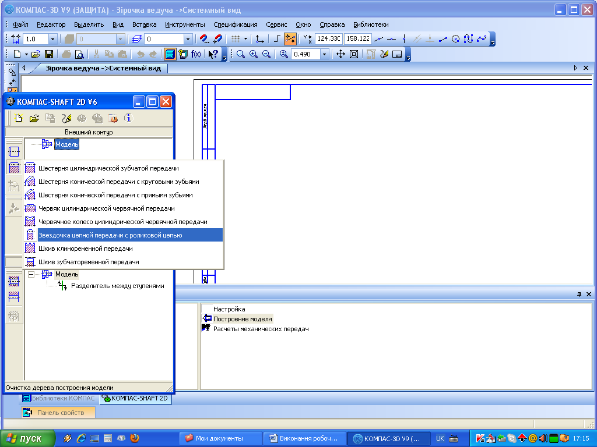597x447 pixels.
Task: Click the local coordinate system icon
Action: coord(259,39)
